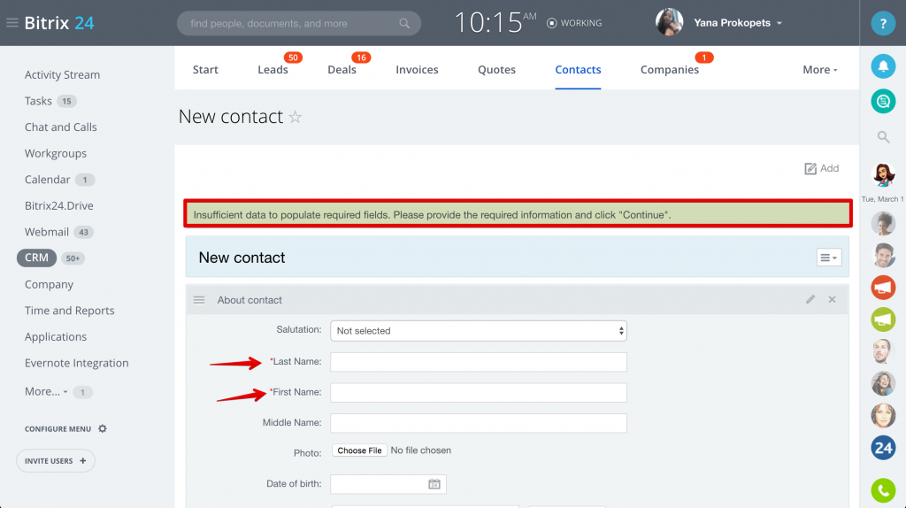Toggle the WORKING status indicator
This screenshot has height=508, width=906.
(574, 23)
